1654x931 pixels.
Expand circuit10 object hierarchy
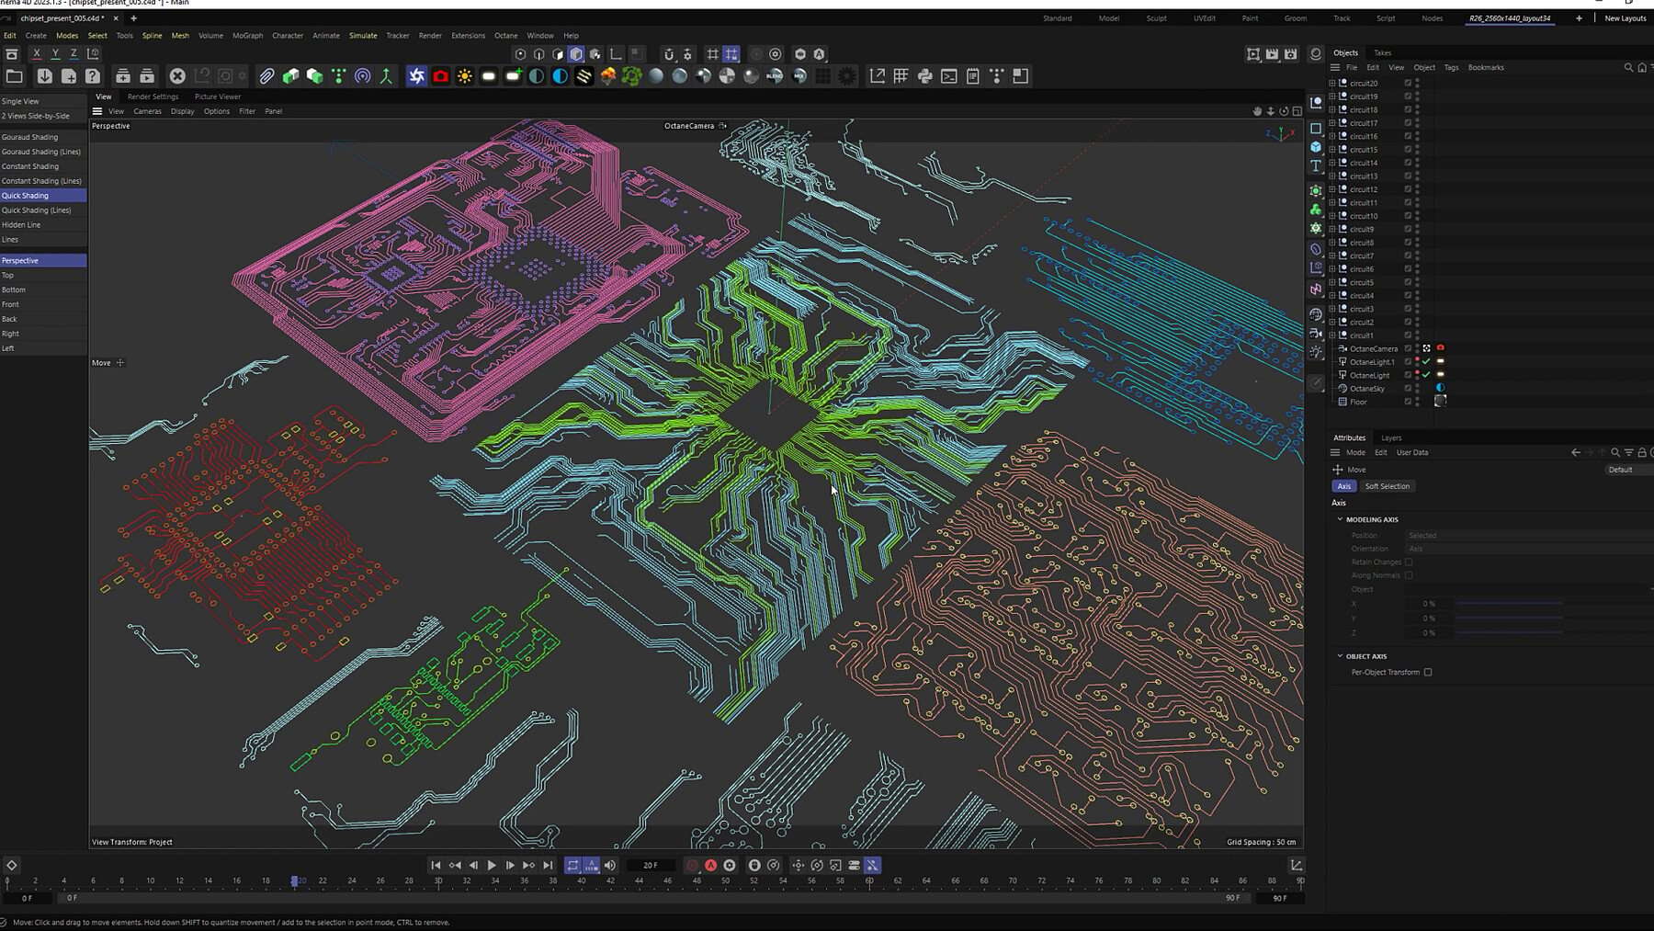tap(1331, 216)
